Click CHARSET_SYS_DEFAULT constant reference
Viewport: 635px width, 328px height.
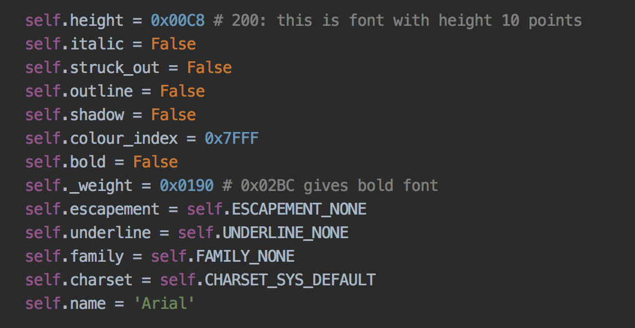coord(290,280)
